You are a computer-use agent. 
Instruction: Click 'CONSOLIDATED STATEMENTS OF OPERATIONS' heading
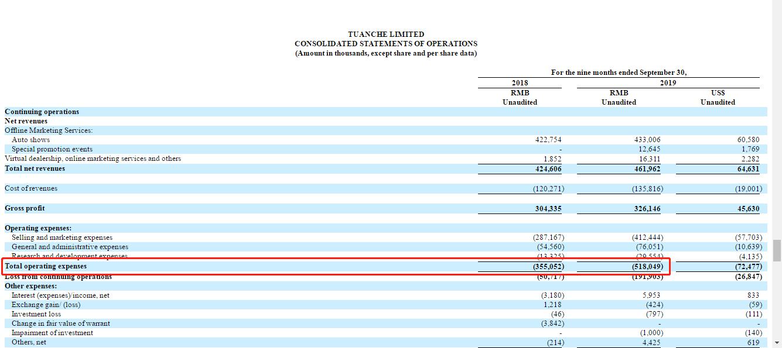click(385, 44)
